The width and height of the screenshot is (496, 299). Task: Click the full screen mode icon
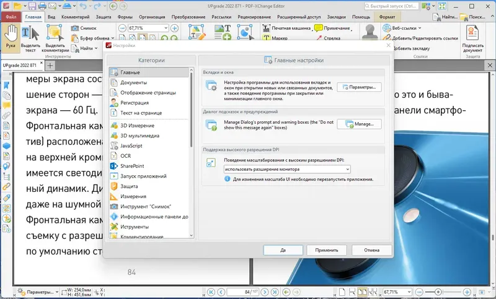[x=442, y=6]
